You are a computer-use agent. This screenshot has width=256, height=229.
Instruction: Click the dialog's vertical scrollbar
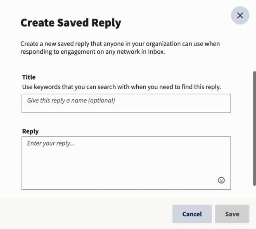pyautogui.click(x=254, y=128)
